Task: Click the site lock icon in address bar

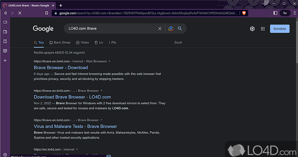Action: point(56,13)
